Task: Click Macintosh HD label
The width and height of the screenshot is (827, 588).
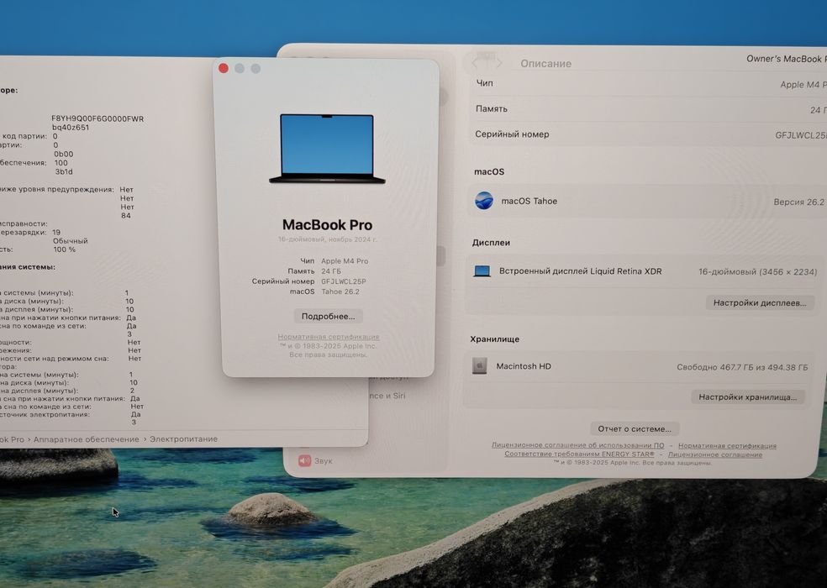Action: click(x=524, y=366)
